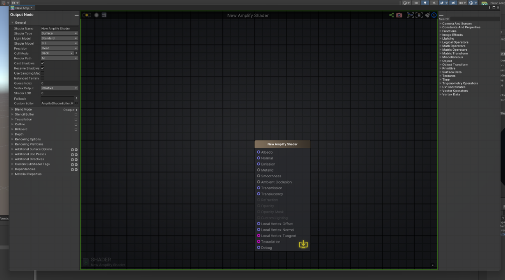Open the Precision dropdown
Screen dimensions: 505x280
[59, 48]
